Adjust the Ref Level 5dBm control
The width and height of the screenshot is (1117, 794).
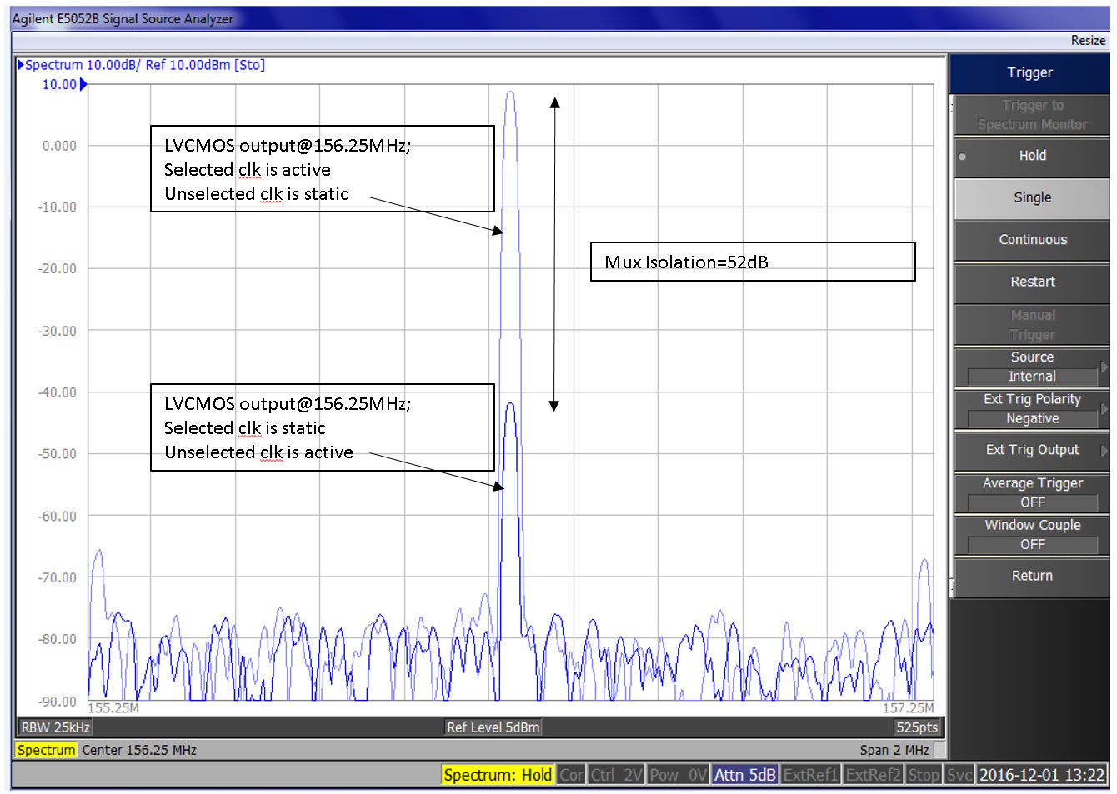click(x=493, y=727)
